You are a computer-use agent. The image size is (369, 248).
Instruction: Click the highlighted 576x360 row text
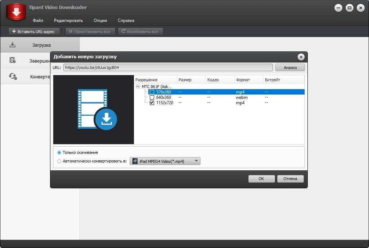[163, 92]
